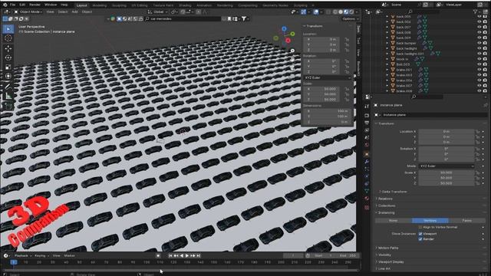
Task: Hide back.004 in the outliner viewport
Action: [x=479, y=22]
